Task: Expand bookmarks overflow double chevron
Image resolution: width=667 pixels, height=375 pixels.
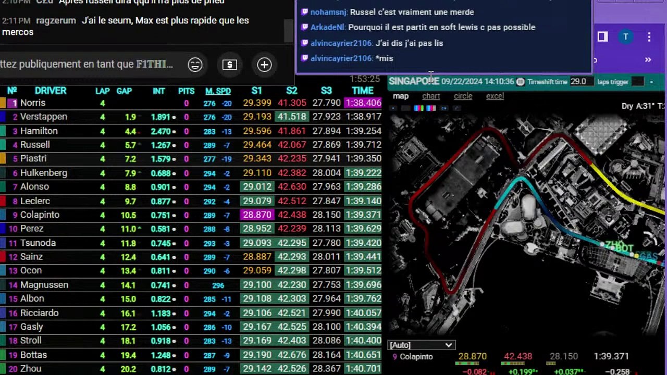Action: pyautogui.click(x=648, y=60)
